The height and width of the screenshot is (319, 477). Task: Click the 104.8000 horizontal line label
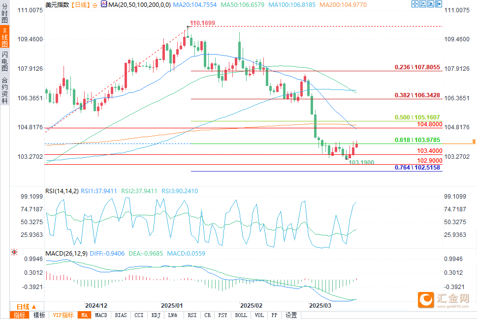point(430,124)
